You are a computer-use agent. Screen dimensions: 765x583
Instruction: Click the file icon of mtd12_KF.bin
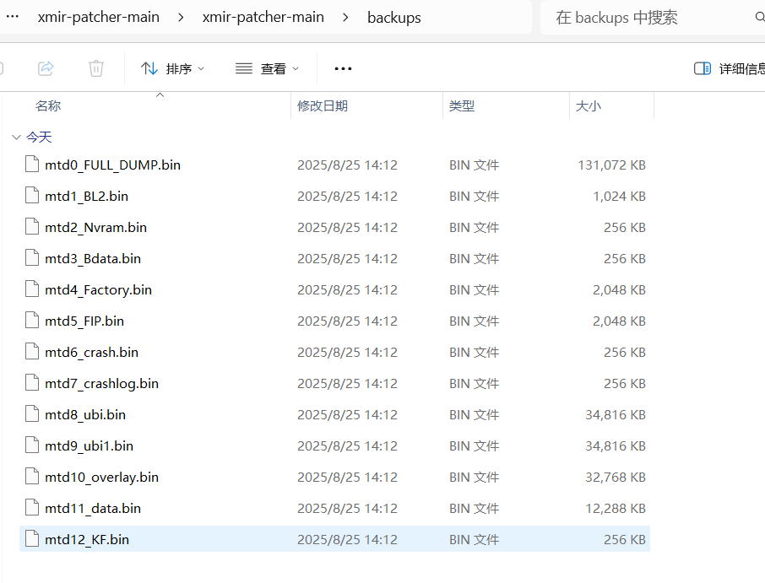tap(32, 539)
